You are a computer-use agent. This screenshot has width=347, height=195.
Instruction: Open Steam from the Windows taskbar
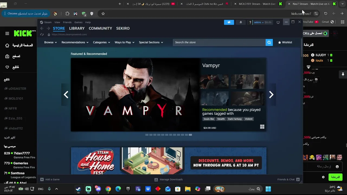(x=78, y=189)
